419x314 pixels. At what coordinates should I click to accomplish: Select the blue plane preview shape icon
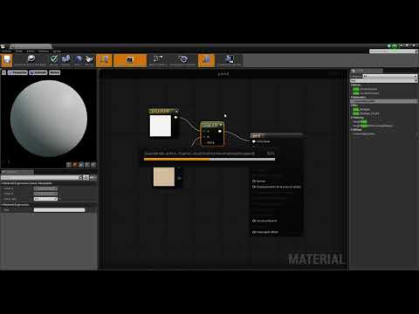(81, 165)
